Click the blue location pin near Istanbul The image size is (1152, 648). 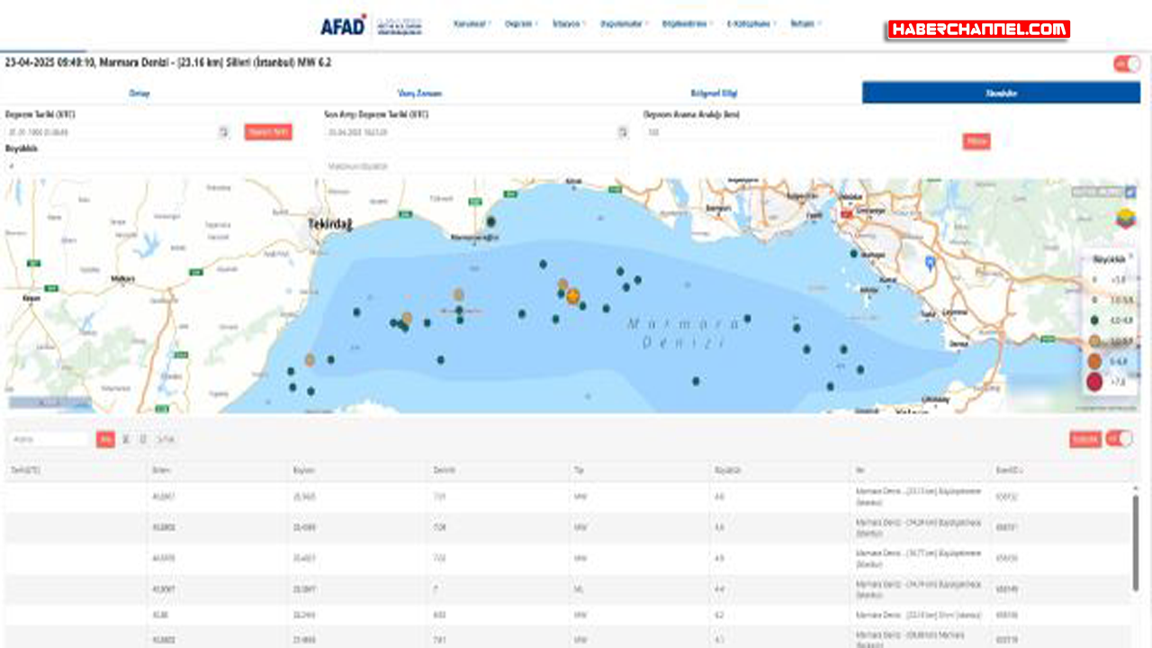[x=931, y=263]
